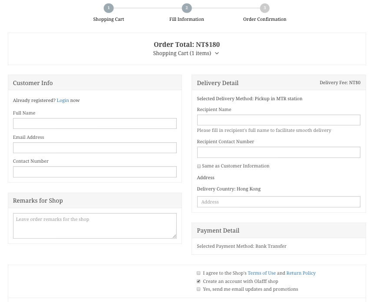Focus the Full Name field
The height and width of the screenshot is (302, 370).
point(95,124)
